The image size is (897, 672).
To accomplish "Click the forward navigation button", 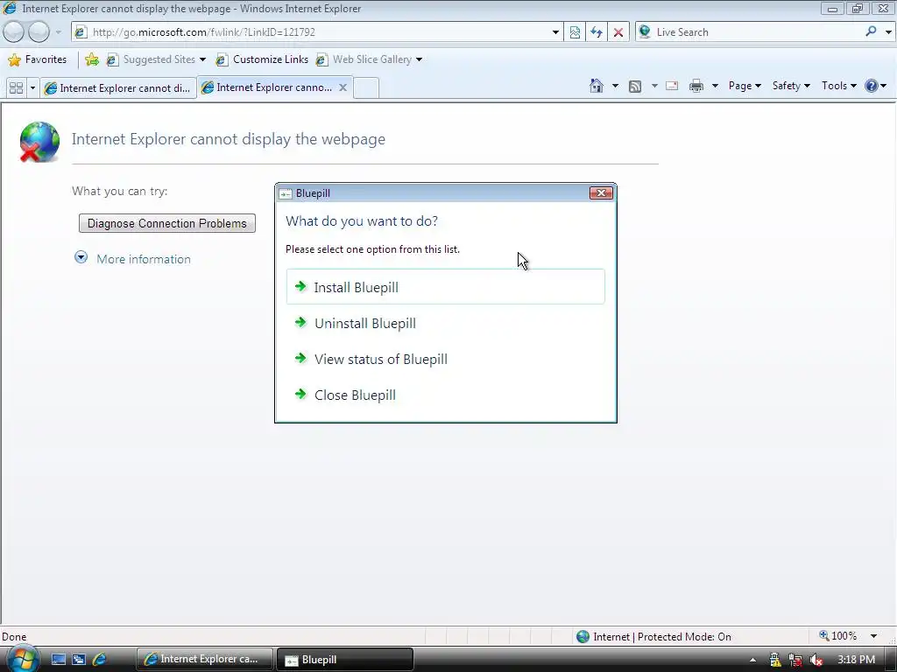I will [39, 32].
